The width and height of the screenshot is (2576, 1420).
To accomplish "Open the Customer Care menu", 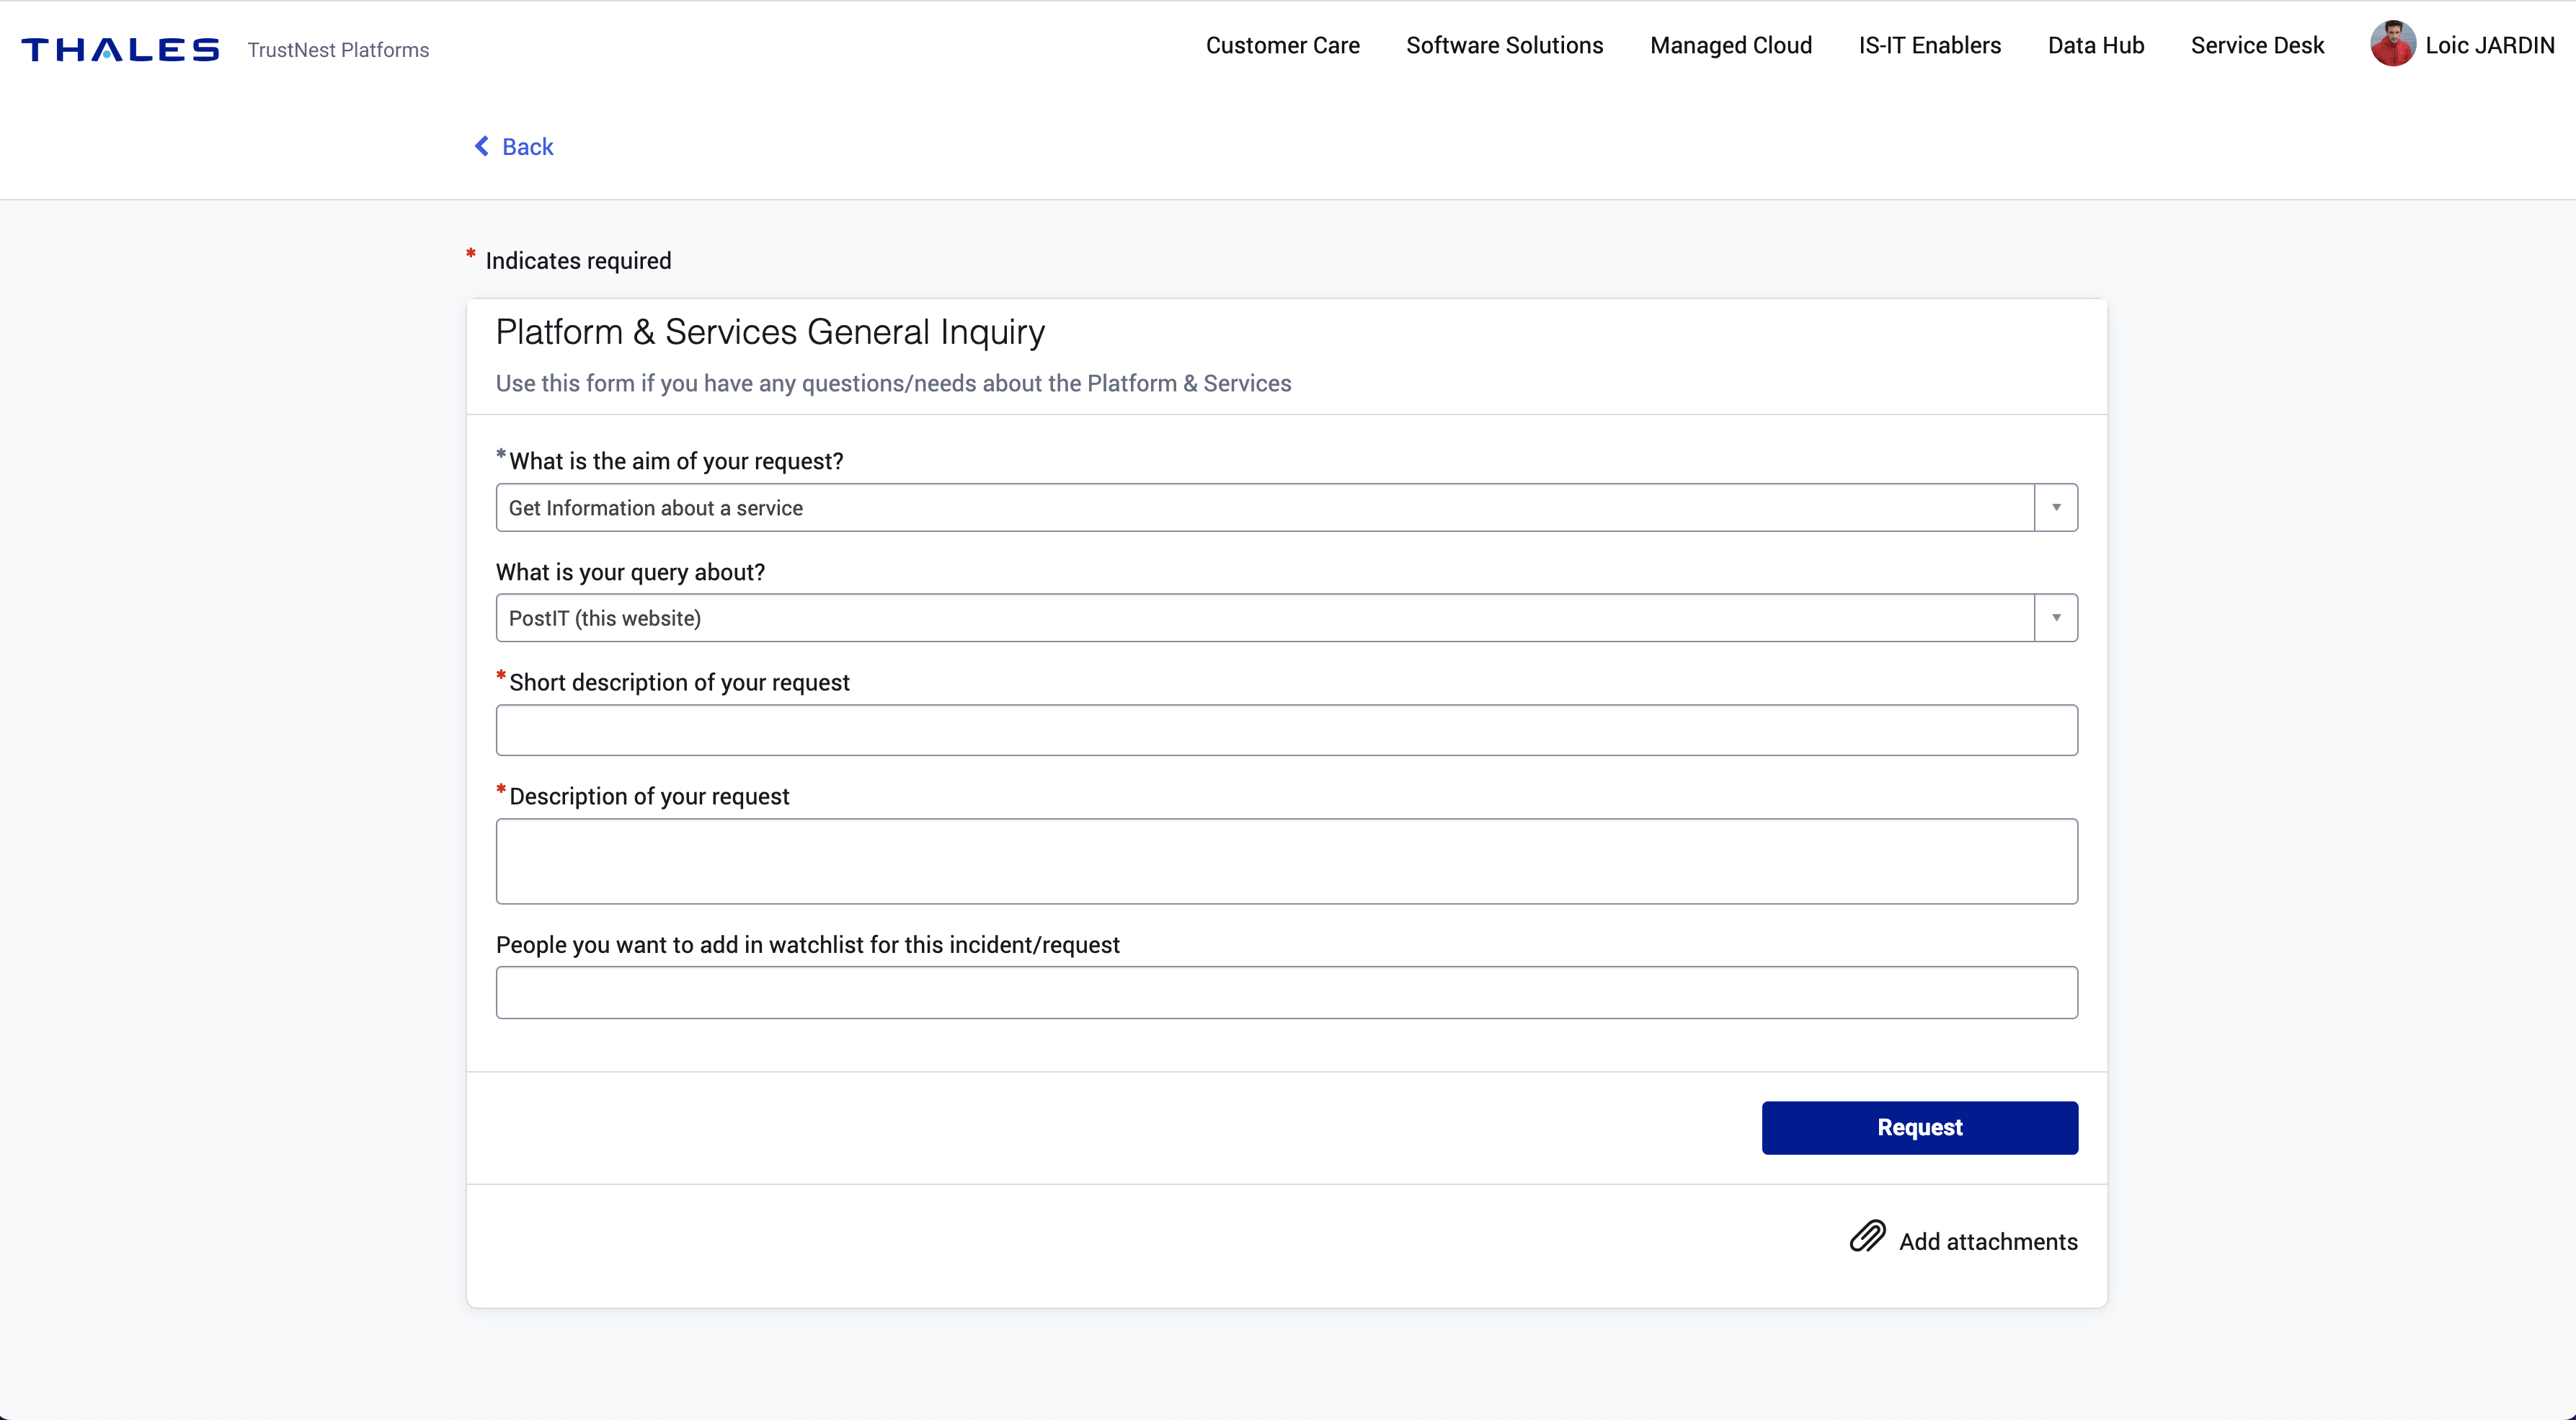I will click(1282, 46).
